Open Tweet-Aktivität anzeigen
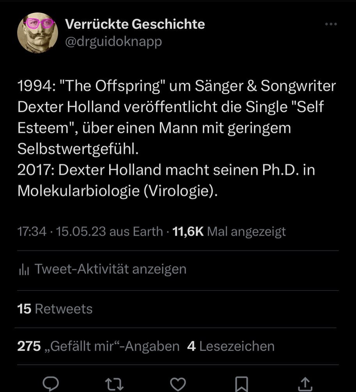Screen dimensions: 356x392 click(110, 269)
